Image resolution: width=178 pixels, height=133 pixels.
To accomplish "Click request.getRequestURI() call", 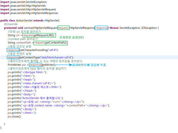I will click(39, 35).
